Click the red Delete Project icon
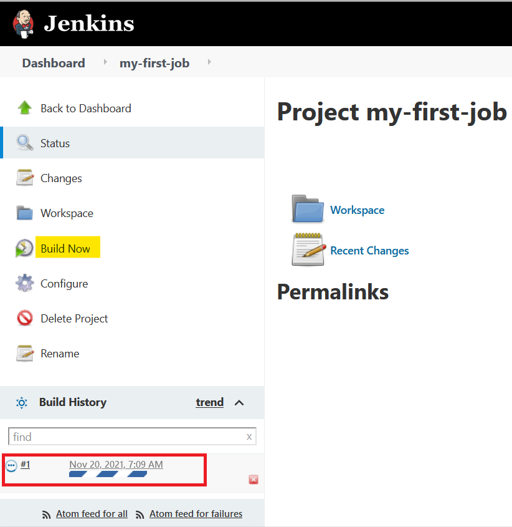The width and height of the screenshot is (512, 527). pyautogui.click(x=25, y=318)
